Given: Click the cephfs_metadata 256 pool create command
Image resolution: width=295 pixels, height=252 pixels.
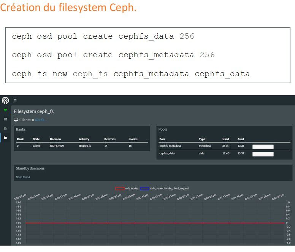Looking at the screenshot, I should [x=113, y=55].
